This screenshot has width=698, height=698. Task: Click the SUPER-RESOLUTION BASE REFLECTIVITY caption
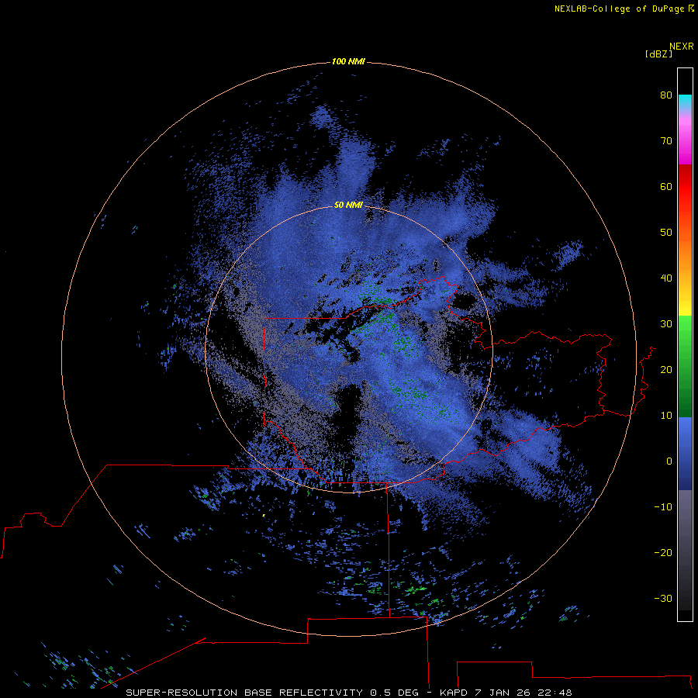click(244, 693)
